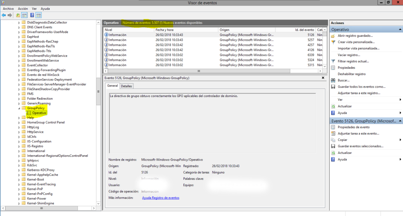Click the HttpService folder icon

point(24,132)
